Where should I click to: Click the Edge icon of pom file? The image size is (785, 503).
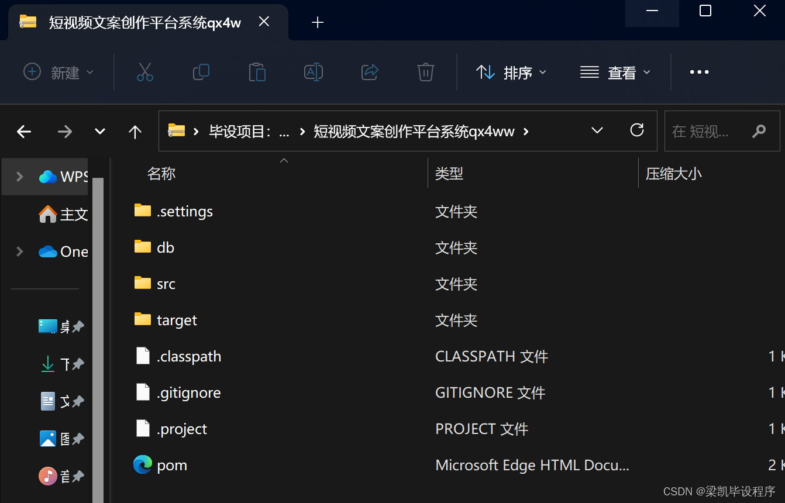tap(143, 465)
